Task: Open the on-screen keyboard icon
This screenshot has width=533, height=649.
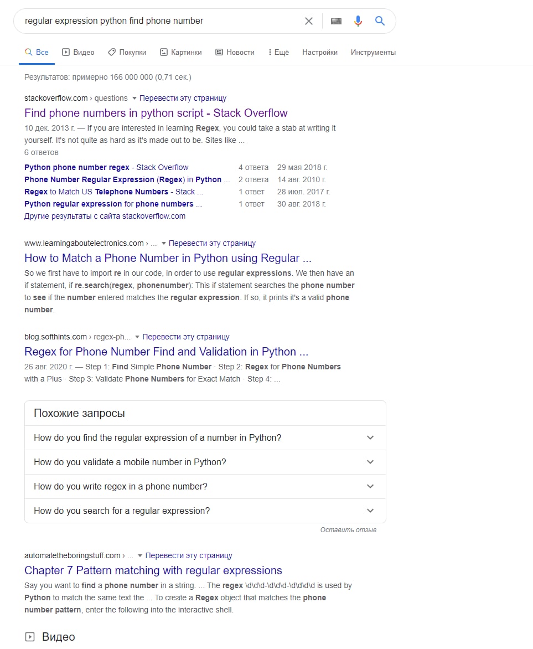Action: 336,21
